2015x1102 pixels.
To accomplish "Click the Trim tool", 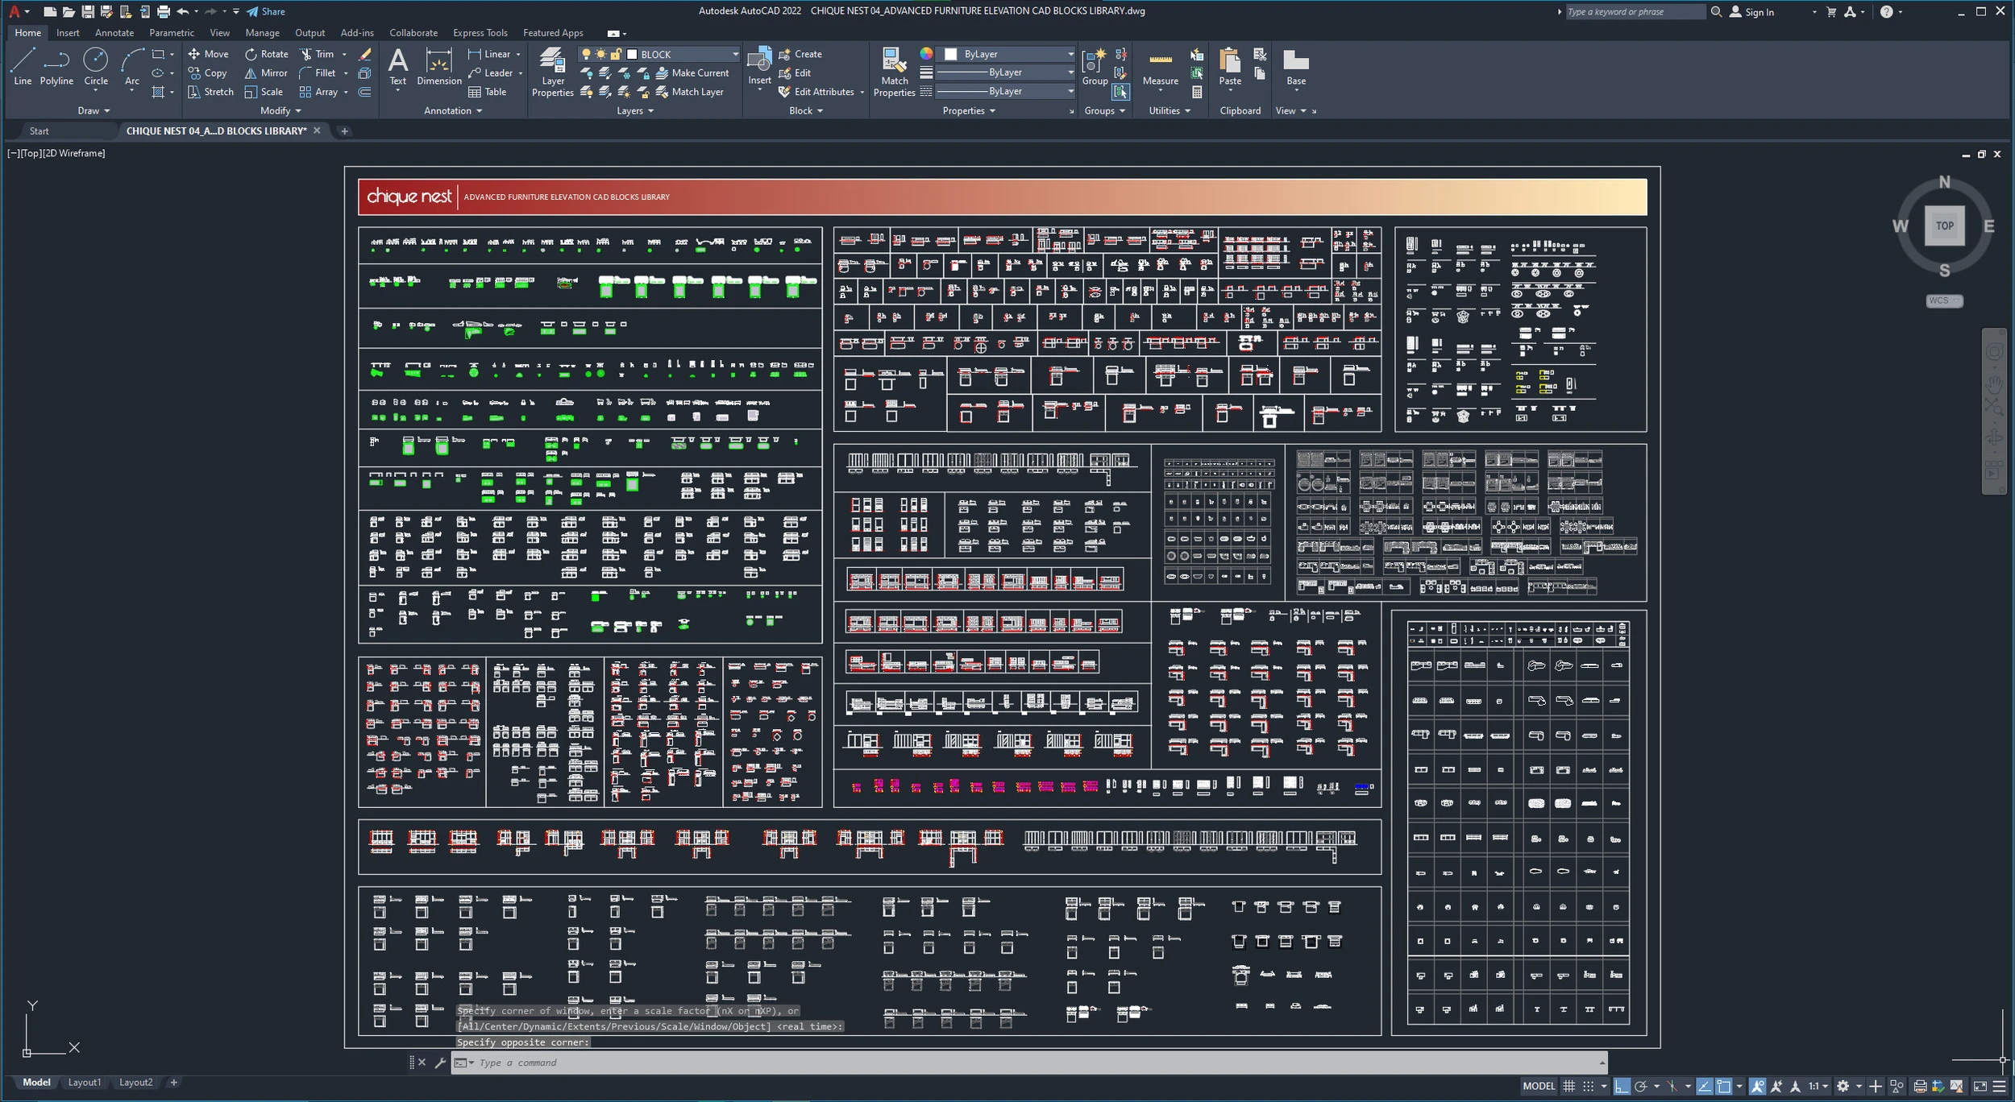I will (x=317, y=54).
